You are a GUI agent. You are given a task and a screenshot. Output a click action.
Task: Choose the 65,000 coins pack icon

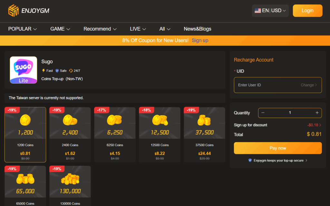(25, 179)
